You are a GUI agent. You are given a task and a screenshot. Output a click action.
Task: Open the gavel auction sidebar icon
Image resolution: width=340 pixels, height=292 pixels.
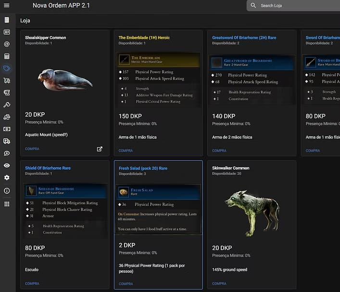[x=7, y=105]
